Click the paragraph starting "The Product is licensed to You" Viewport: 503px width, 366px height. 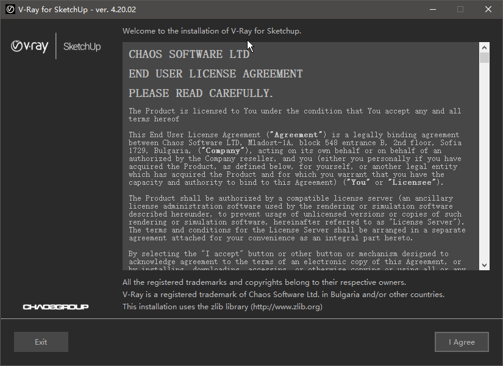click(295, 115)
